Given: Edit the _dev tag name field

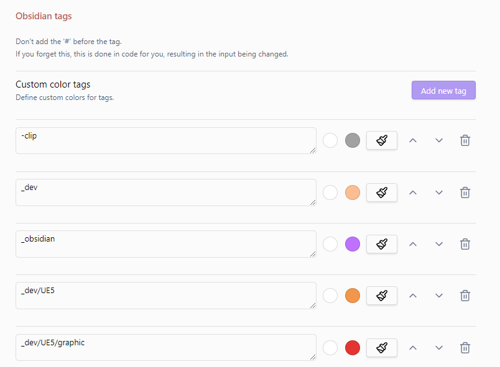Looking at the screenshot, I should click(x=166, y=193).
